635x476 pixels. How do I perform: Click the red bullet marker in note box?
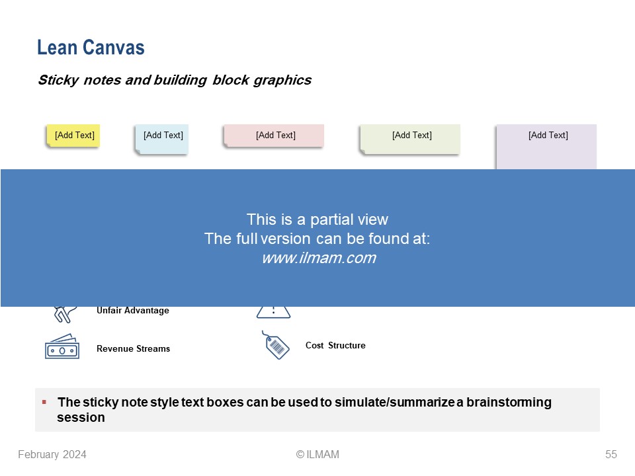pyautogui.click(x=44, y=402)
